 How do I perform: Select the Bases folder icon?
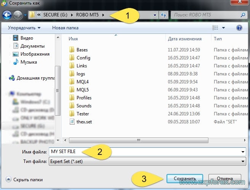point(72,50)
